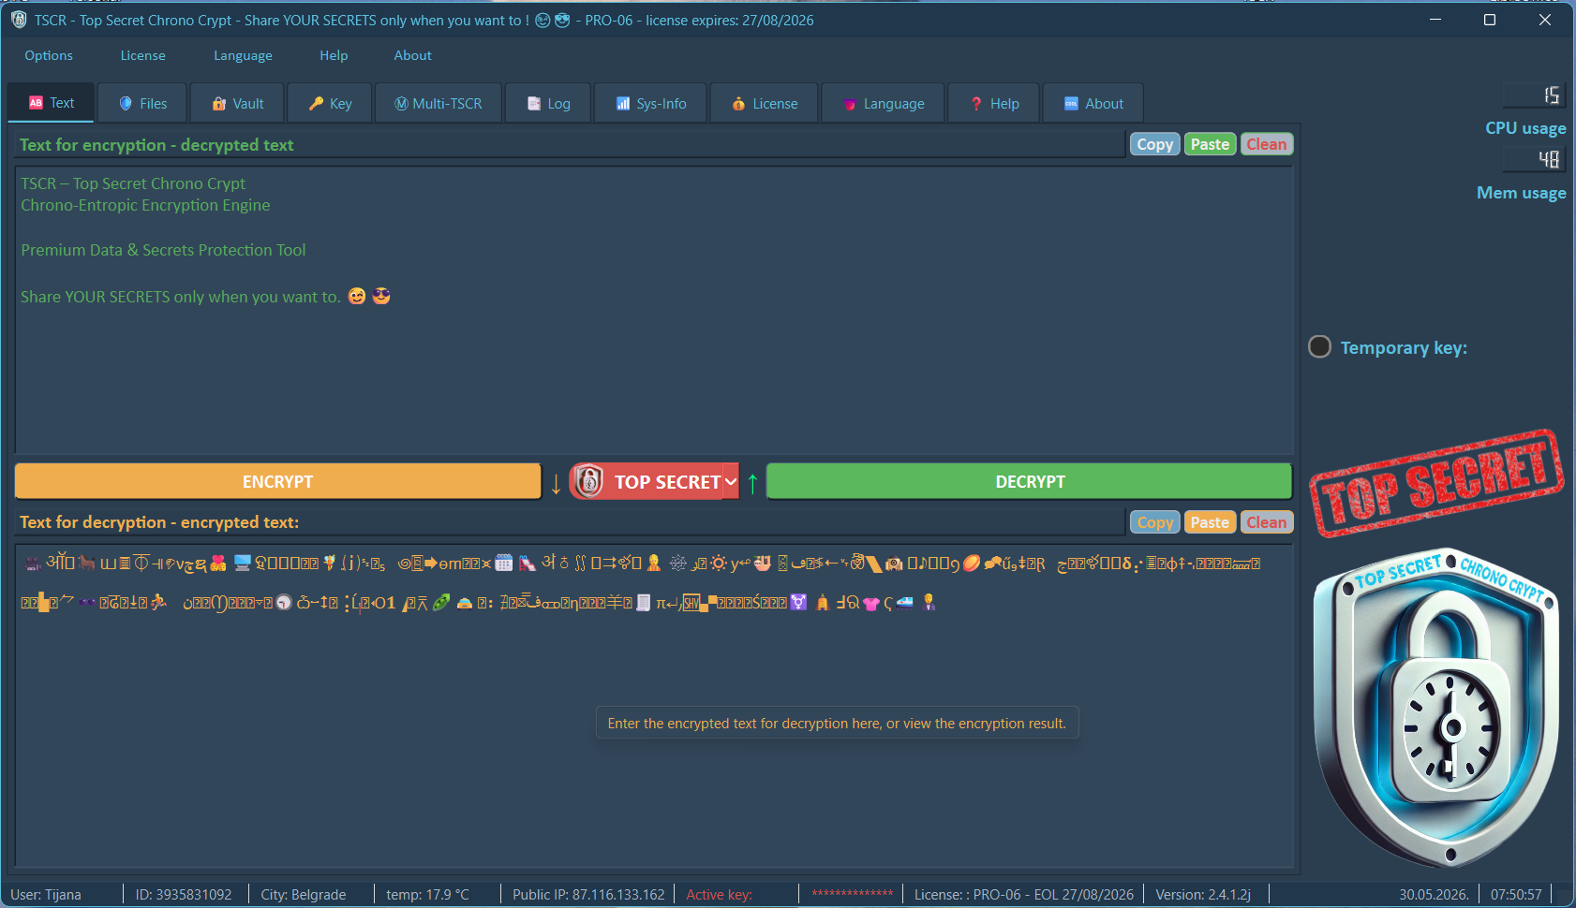Open the Help menu in menu bar
The width and height of the screenshot is (1576, 908).
pos(334,55)
